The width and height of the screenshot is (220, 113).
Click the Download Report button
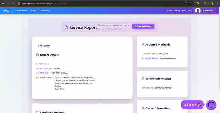click(143, 26)
